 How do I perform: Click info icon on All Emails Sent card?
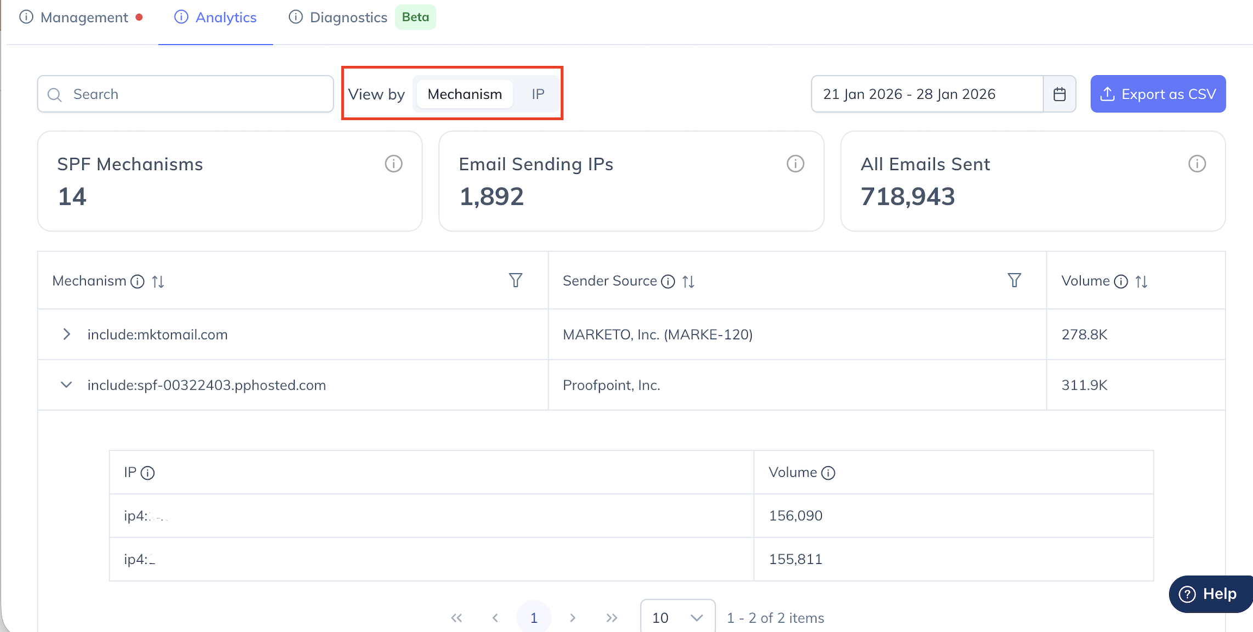pyautogui.click(x=1196, y=163)
